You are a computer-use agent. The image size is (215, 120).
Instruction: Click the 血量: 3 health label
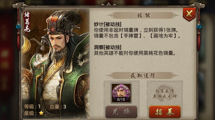click(58, 106)
